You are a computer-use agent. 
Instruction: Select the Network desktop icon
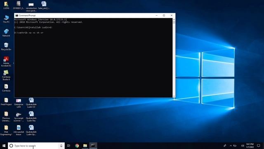tap(6, 33)
